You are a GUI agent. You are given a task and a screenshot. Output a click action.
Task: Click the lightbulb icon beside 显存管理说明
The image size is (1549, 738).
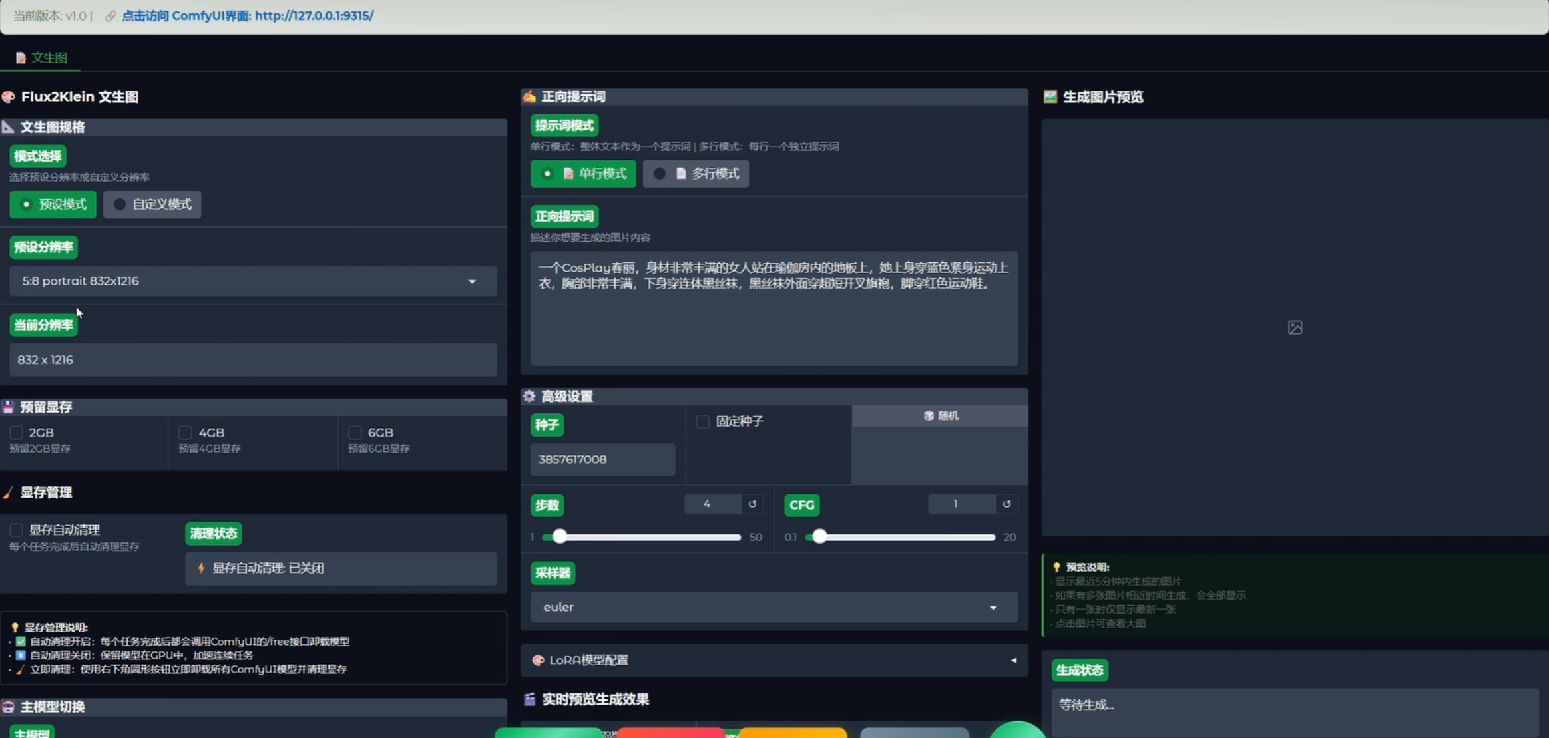tap(15, 627)
